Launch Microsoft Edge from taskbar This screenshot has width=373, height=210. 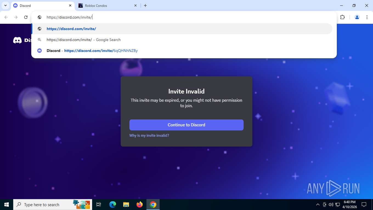tap(113, 205)
